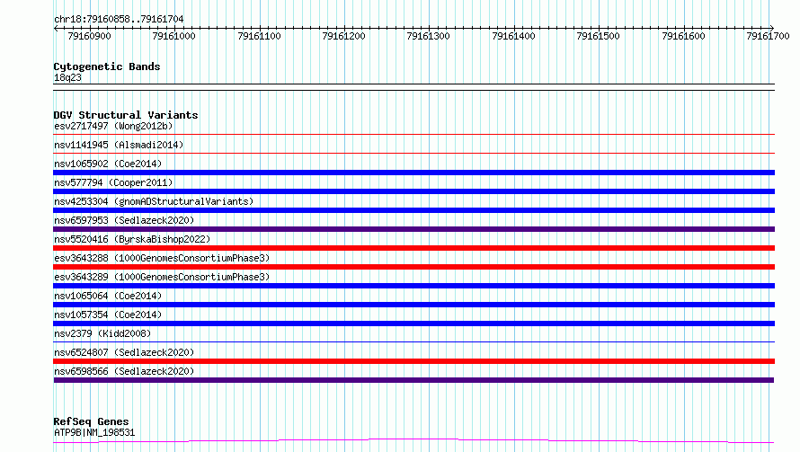Screen dimensions: 800x452
Task: Click ruler tick label 79161700
Action: (x=768, y=36)
